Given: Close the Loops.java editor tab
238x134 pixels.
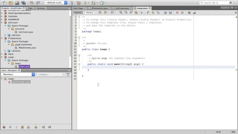Looking at the screenshot, I should tap(149, 8).
